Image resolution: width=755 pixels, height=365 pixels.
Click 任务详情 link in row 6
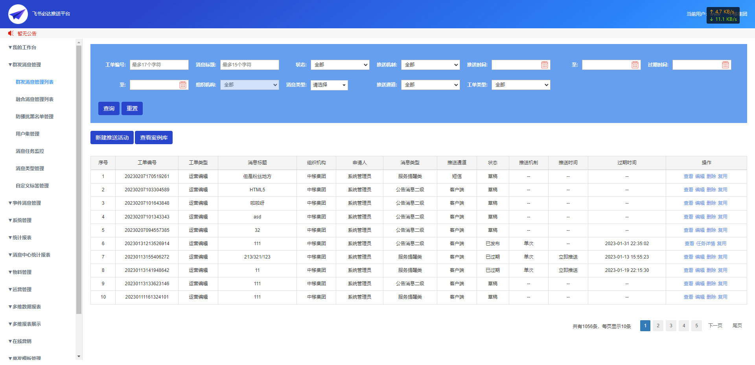coord(706,244)
